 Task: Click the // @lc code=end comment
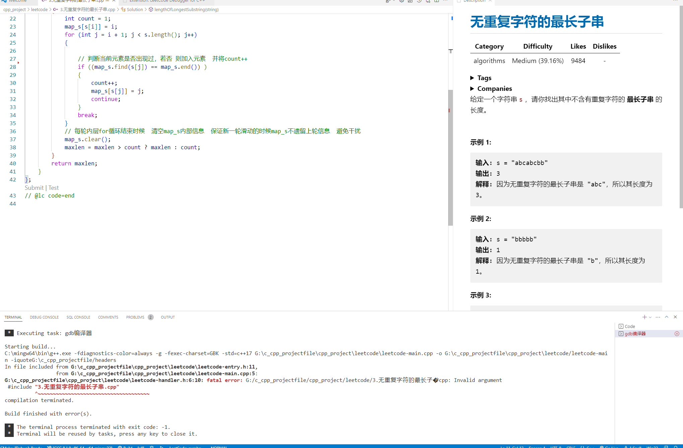click(50, 195)
